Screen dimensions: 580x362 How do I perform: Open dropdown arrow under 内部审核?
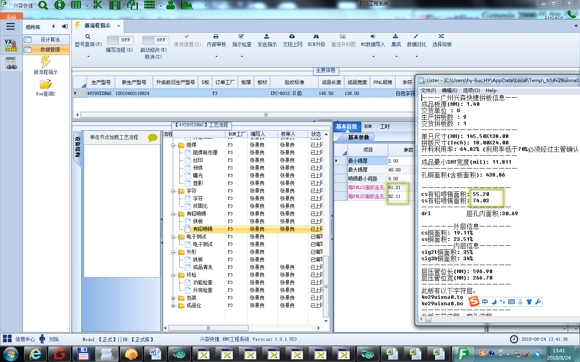tap(216, 57)
